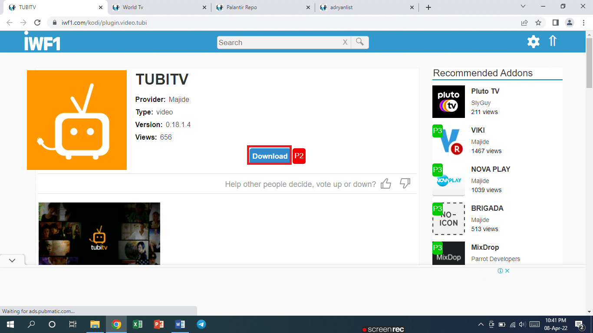Viewport: 593px width, 333px height.
Task: Toggle the browser side panel
Action: pos(555,23)
